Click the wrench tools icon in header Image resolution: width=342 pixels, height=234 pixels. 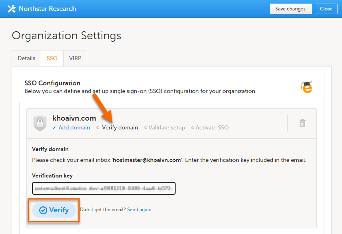[x=11, y=8]
